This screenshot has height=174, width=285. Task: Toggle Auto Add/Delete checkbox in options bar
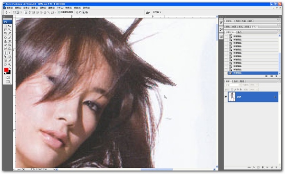click(59, 12)
